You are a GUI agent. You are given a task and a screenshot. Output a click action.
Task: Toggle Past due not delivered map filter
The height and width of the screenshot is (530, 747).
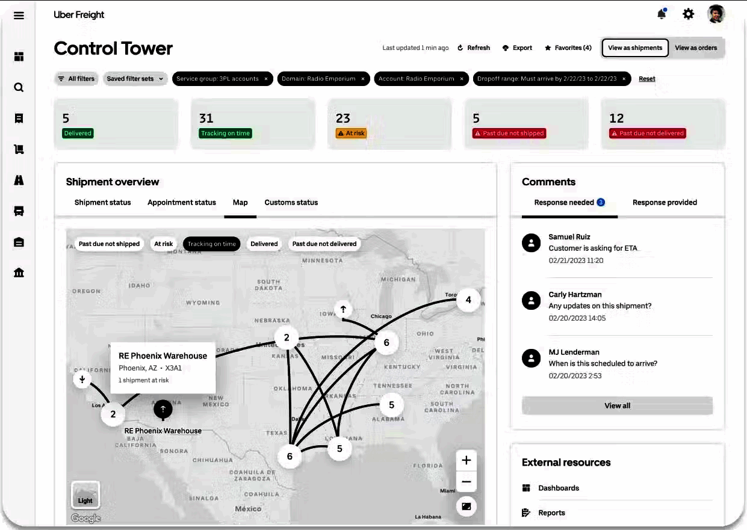pos(324,244)
